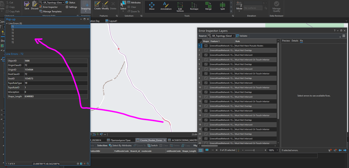The image size is (349, 168).
Task: Open Manage Templates
Action: [x=50, y=11]
